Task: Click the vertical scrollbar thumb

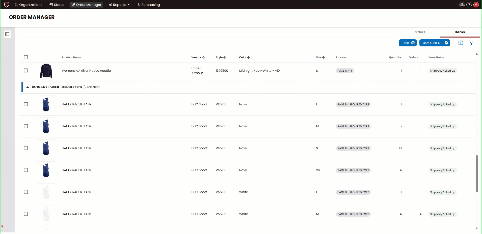Action: [476, 173]
